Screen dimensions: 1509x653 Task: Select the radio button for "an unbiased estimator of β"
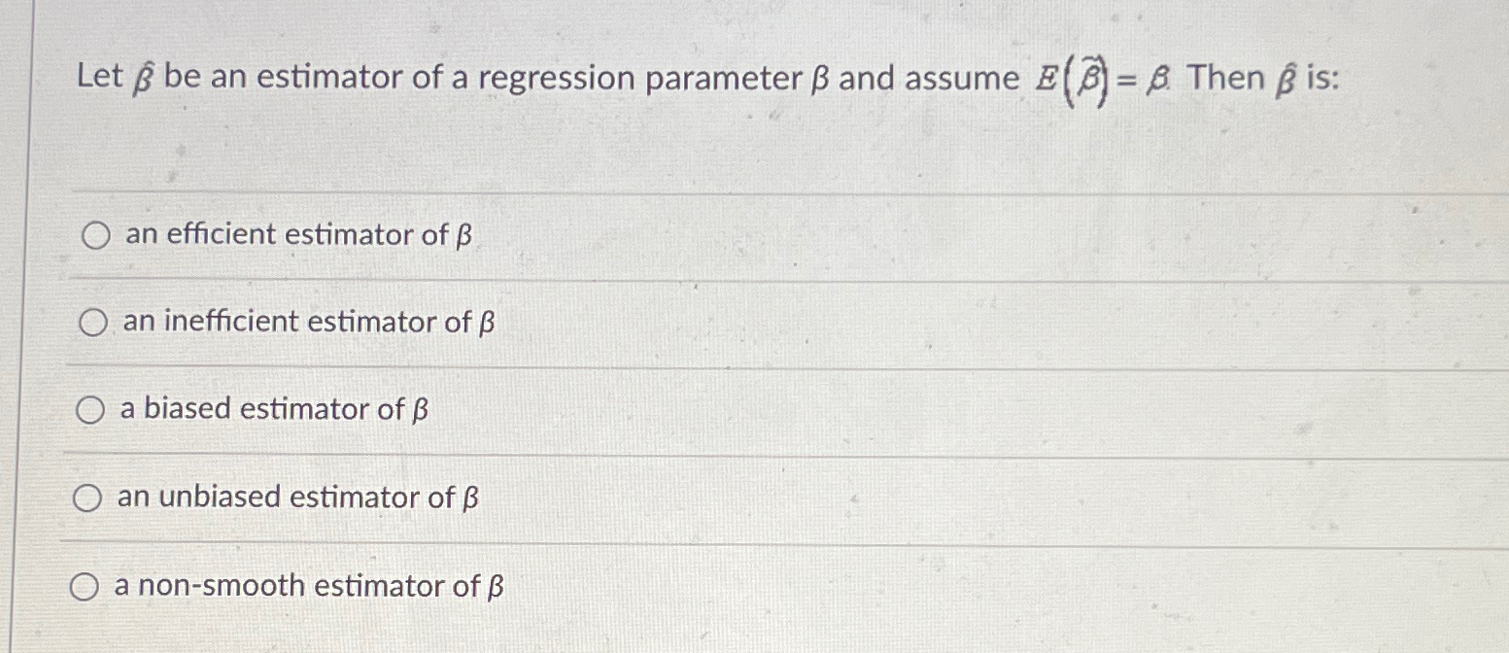pyautogui.click(x=88, y=498)
